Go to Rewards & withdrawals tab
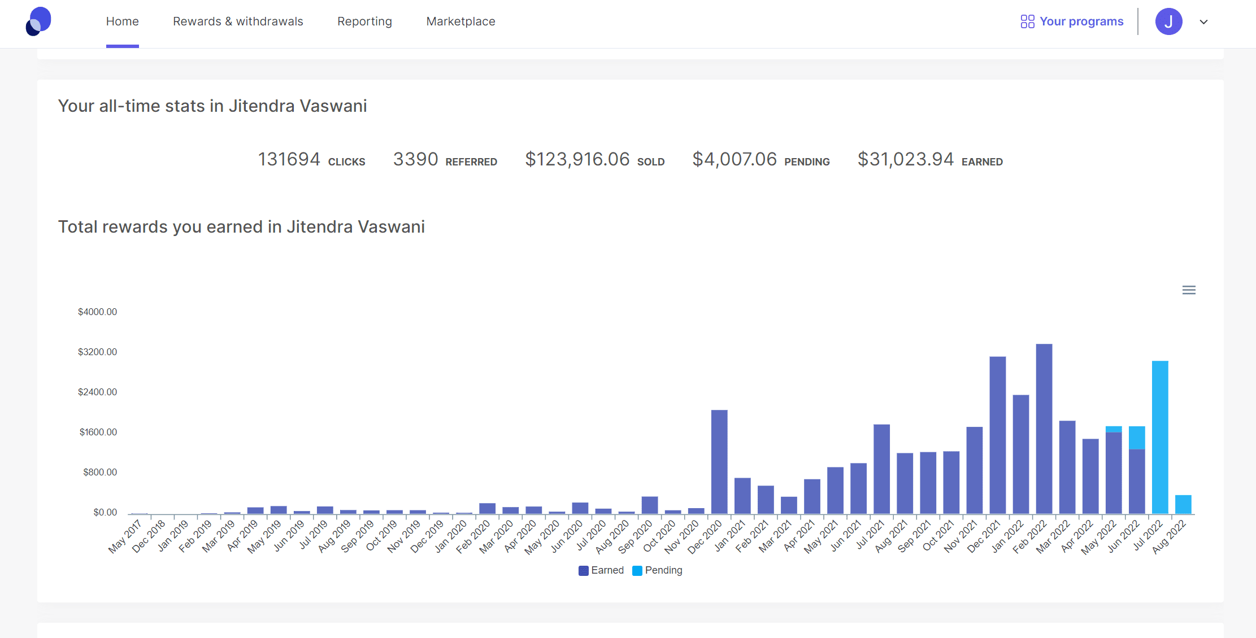This screenshot has width=1256, height=638. (238, 21)
